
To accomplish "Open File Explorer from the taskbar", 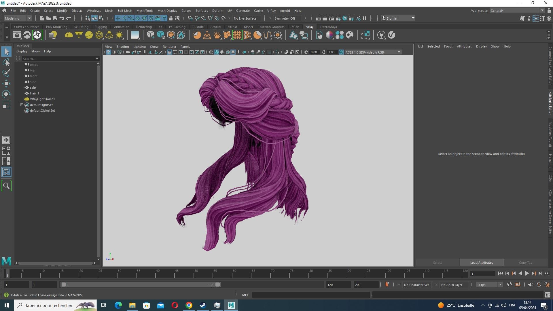I will coord(132,305).
